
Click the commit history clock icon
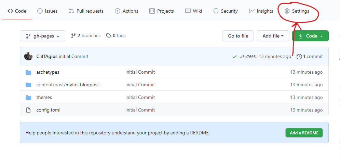(299, 57)
